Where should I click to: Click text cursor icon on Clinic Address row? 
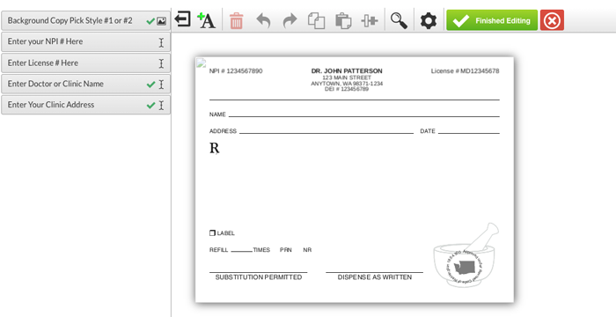tap(161, 106)
